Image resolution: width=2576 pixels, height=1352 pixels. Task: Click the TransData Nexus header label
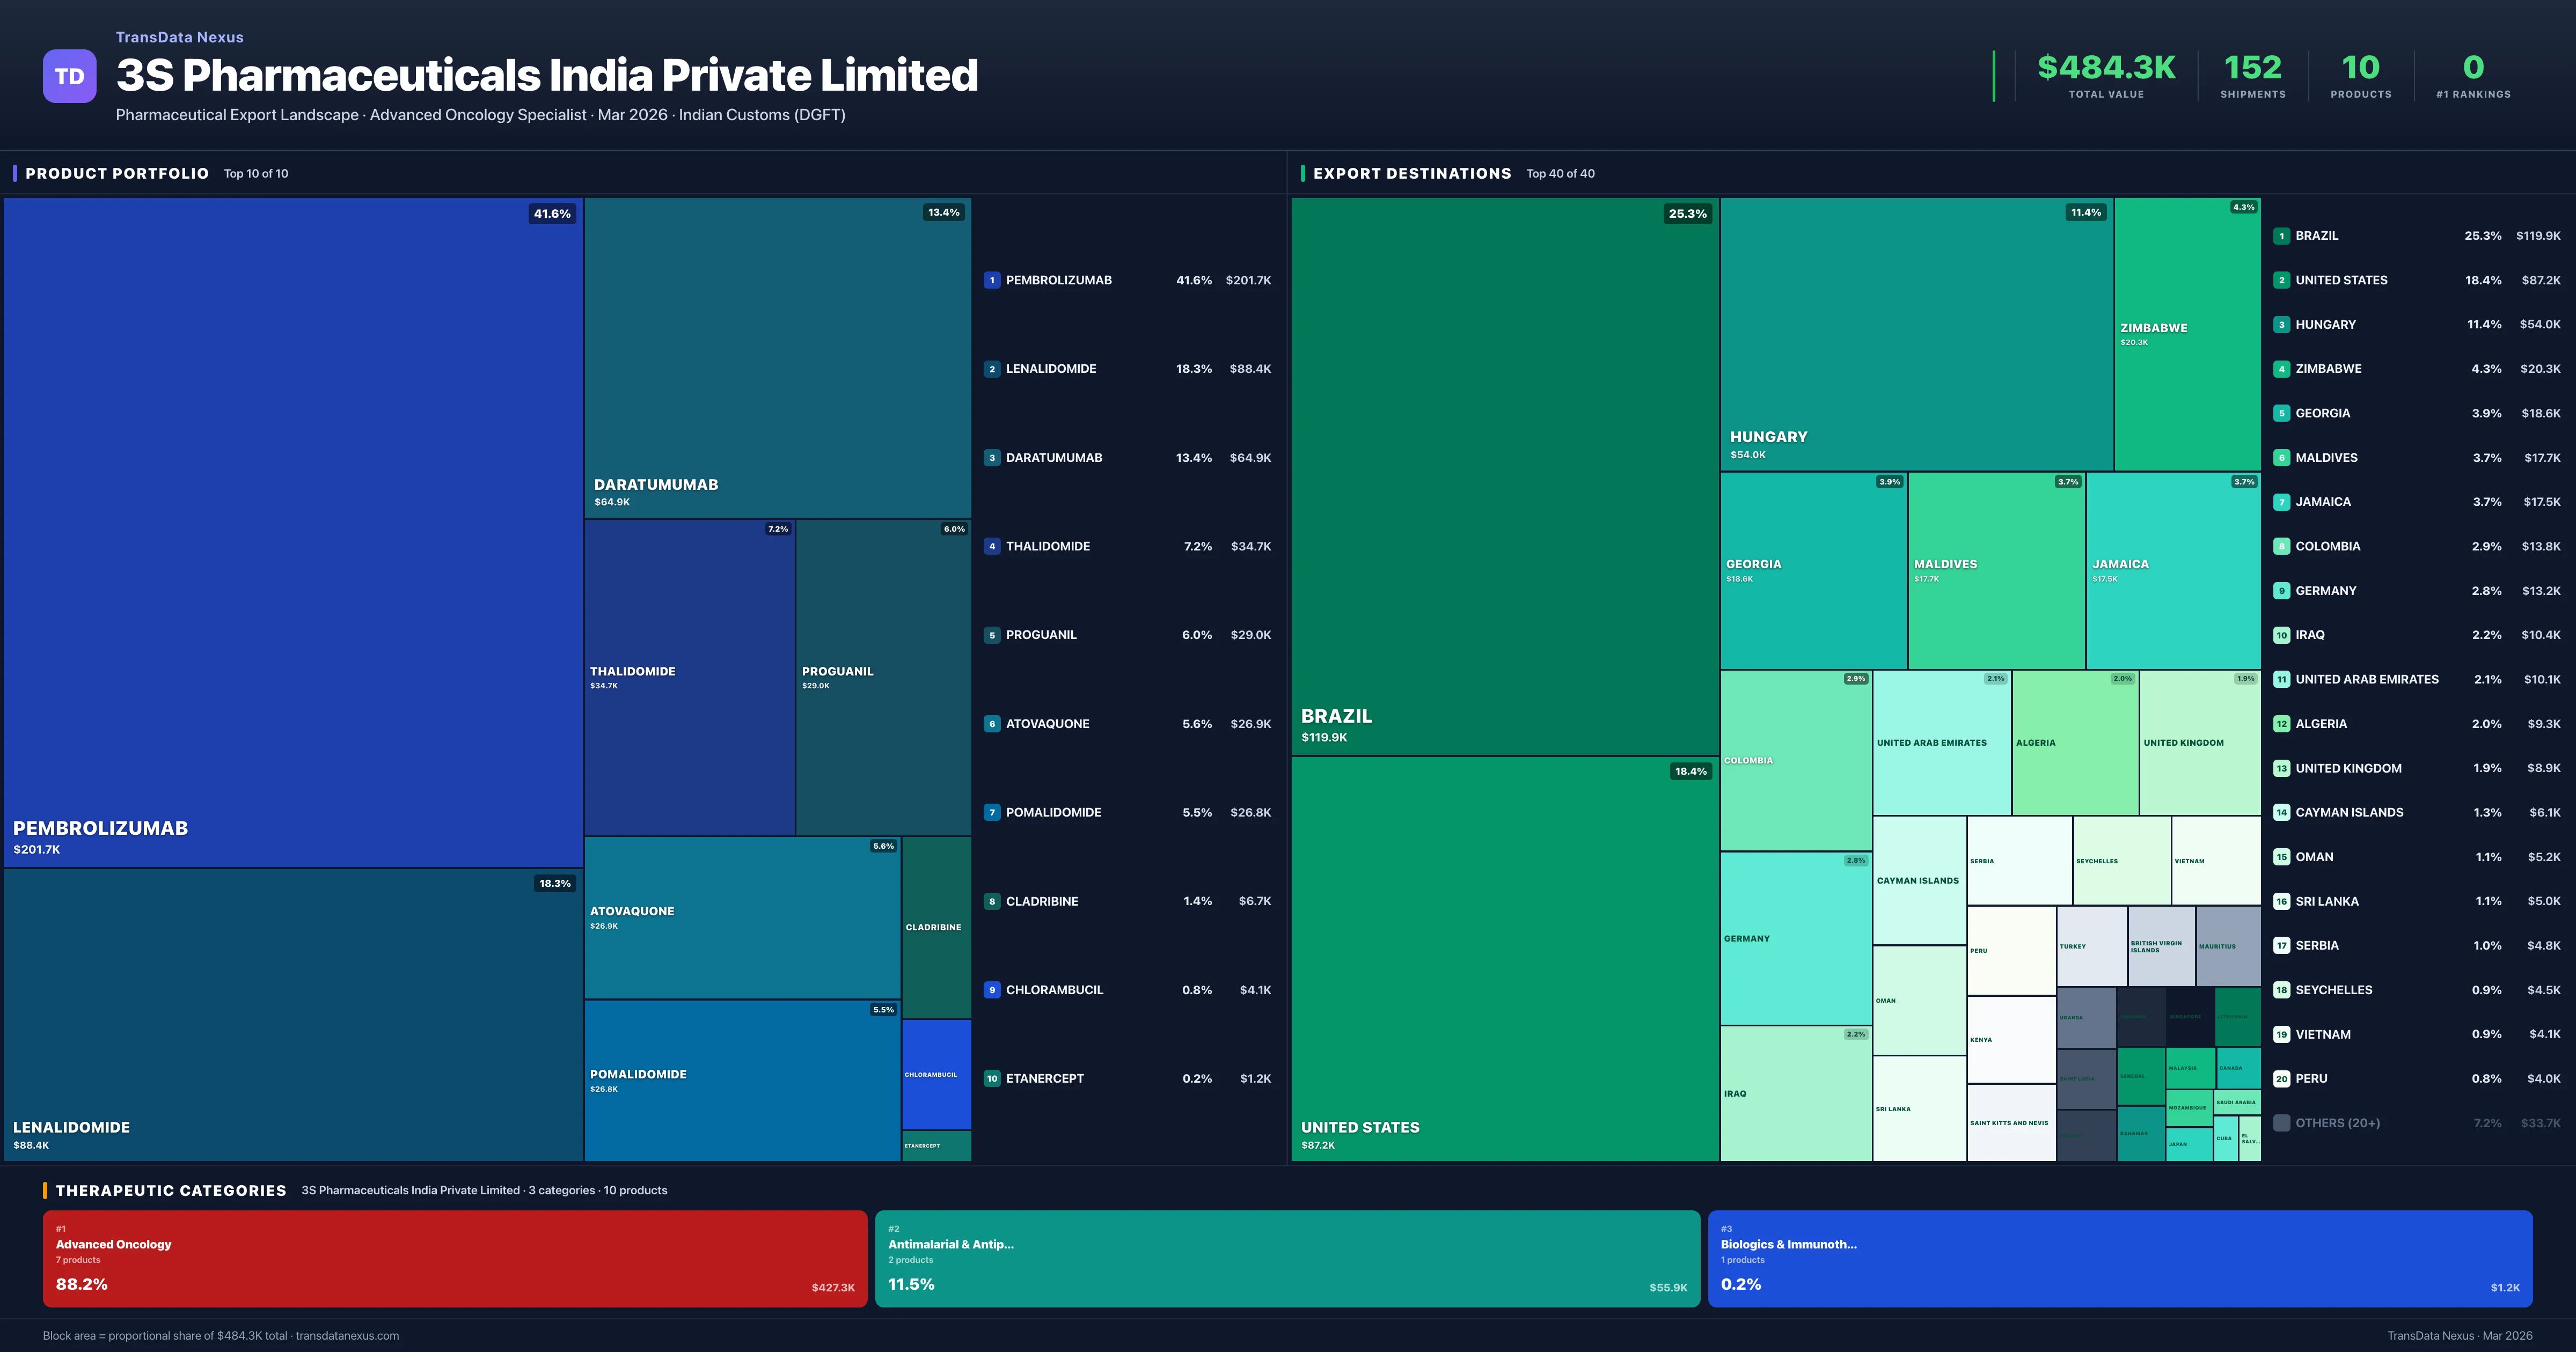(x=179, y=37)
